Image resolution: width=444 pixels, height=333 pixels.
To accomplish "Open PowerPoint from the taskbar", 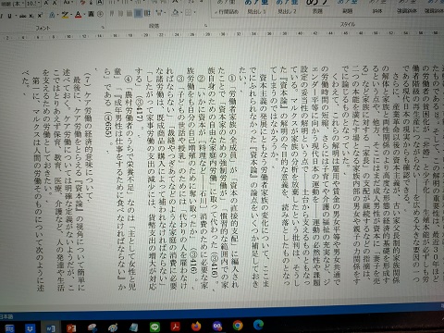I will point(71,327).
